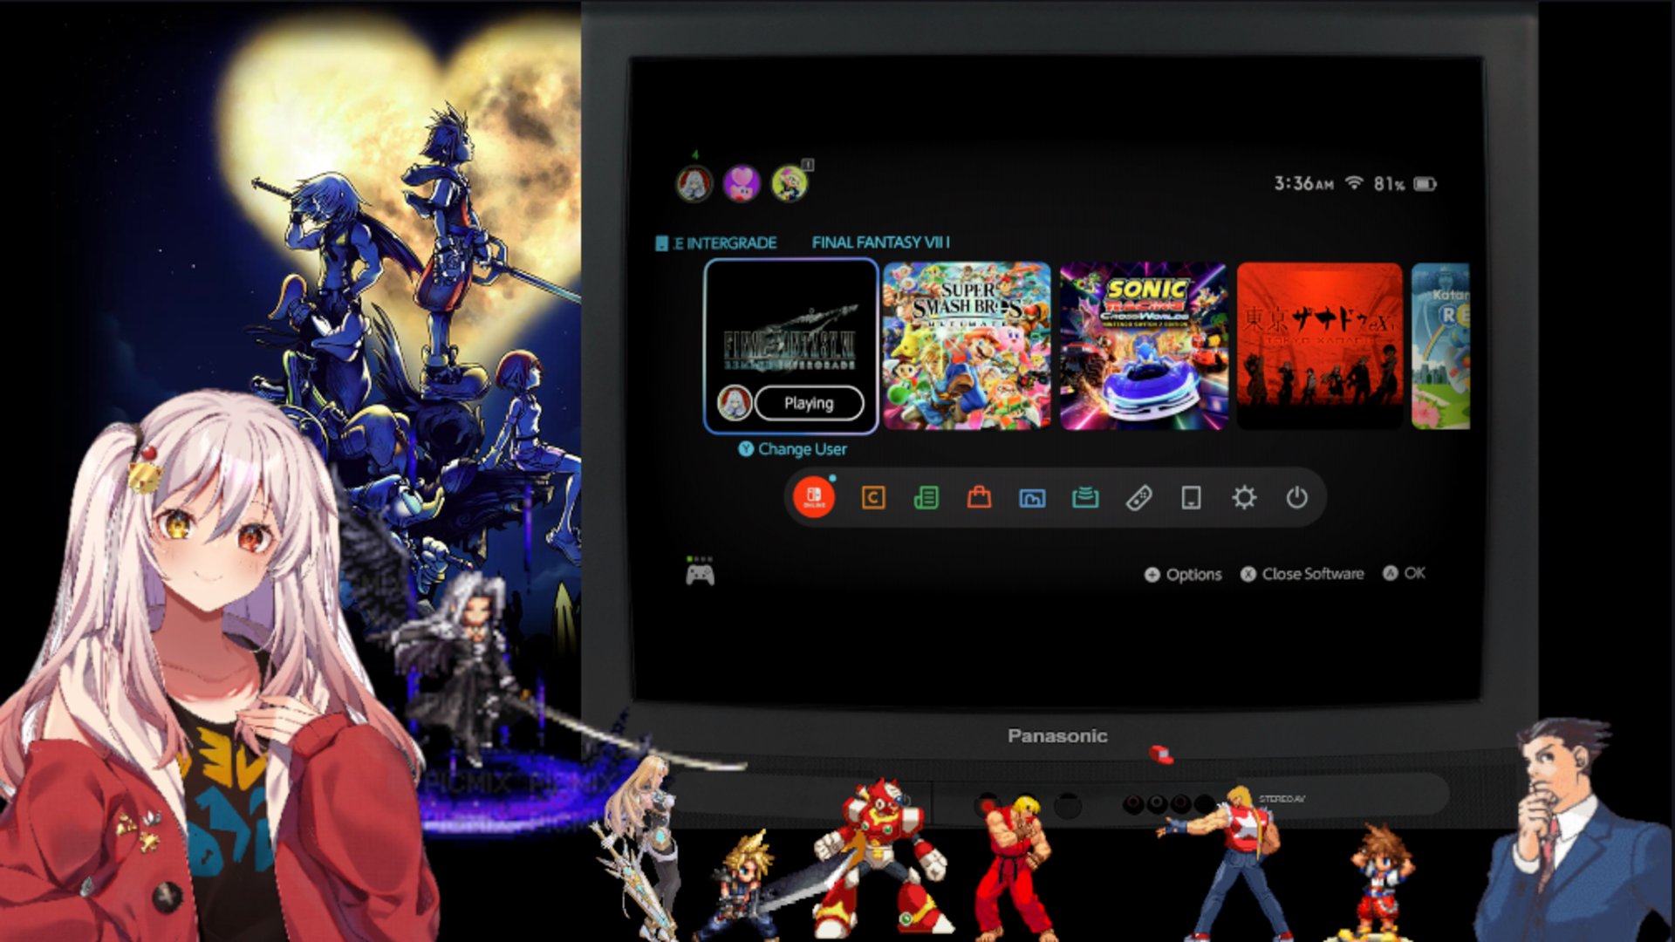Select the pink Toadette user avatar
Screen dimensions: 1675x942
pos(742,184)
